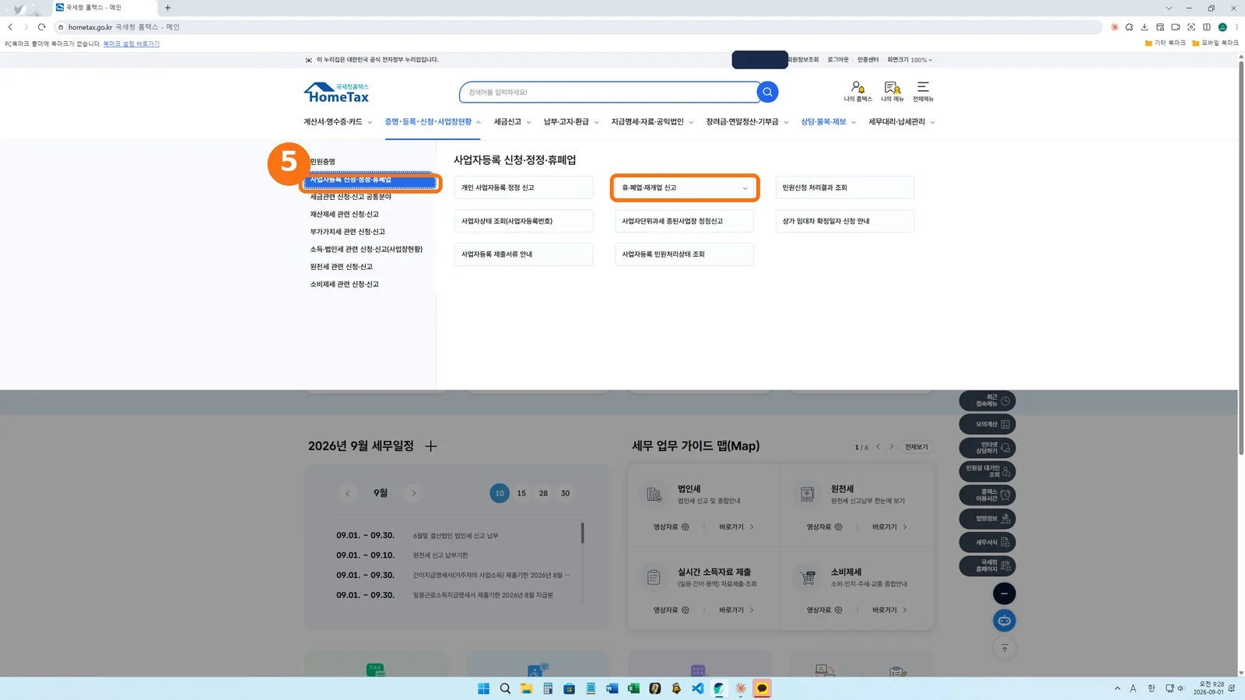Open 상가 임대차 확정일자 신청 안내

pyautogui.click(x=844, y=221)
